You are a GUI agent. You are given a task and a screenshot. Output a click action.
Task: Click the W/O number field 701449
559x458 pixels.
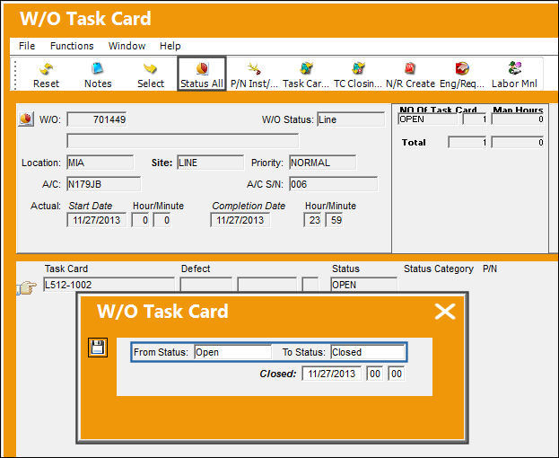pyautogui.click(x=97, y=119)
